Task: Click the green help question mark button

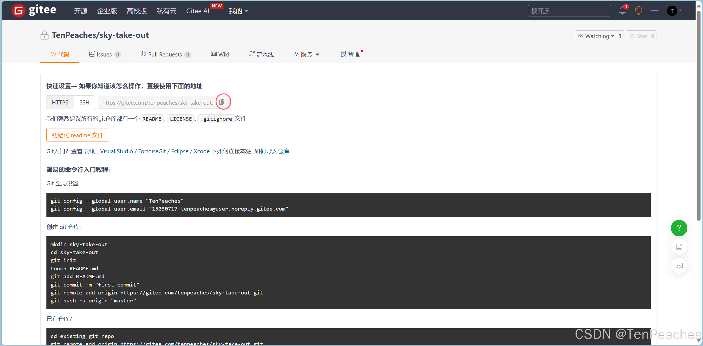Action: click(679, 228)
